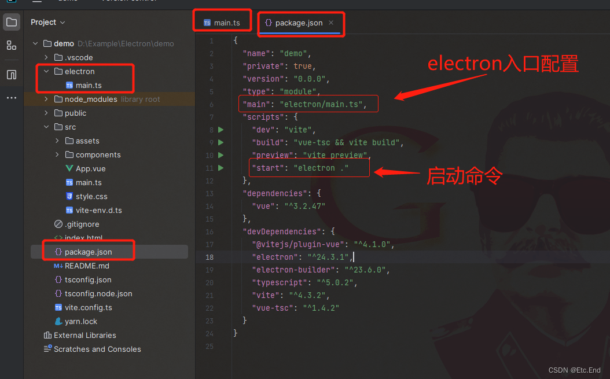610x379 pixels.
Task: Click the TS icon beside vite.config.ts
Action: 58,307
